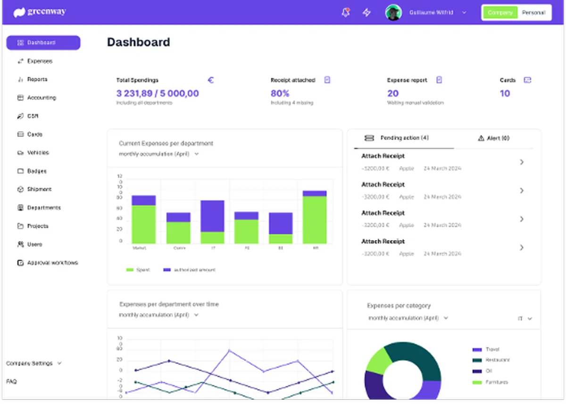Open period dropdown for Expenses per category
Screen dimensions: 566x416
tap(408, 318)
